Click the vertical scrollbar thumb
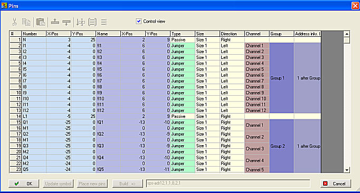The image size is (360, 193). coord(347,40)
